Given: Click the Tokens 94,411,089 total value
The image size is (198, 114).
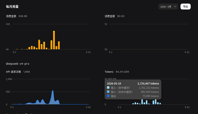Looking at the screenshot, I should [x=122, y=72].
